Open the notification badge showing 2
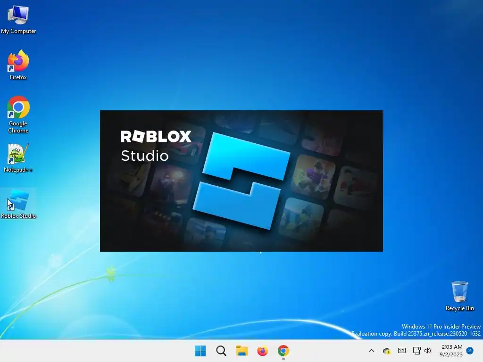This screenshot has width=483, height=362. click(x=470, y=350)
